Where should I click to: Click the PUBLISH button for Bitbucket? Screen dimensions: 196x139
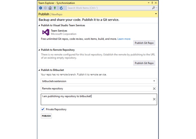46,116
